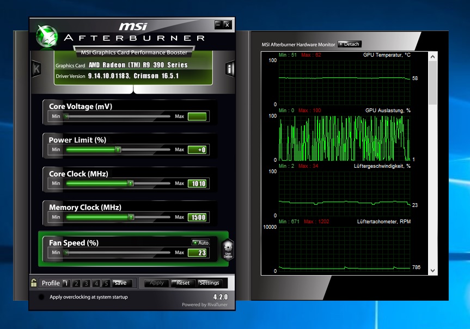The image size is (470, 329).
Task: Click the Powered by RivaTuner text
Action: tap(205, 304)
